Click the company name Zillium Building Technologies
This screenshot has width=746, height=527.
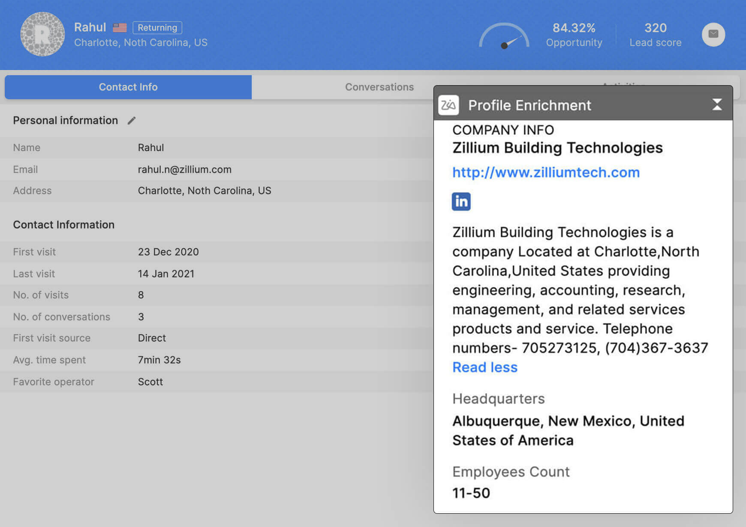(557, 148)
